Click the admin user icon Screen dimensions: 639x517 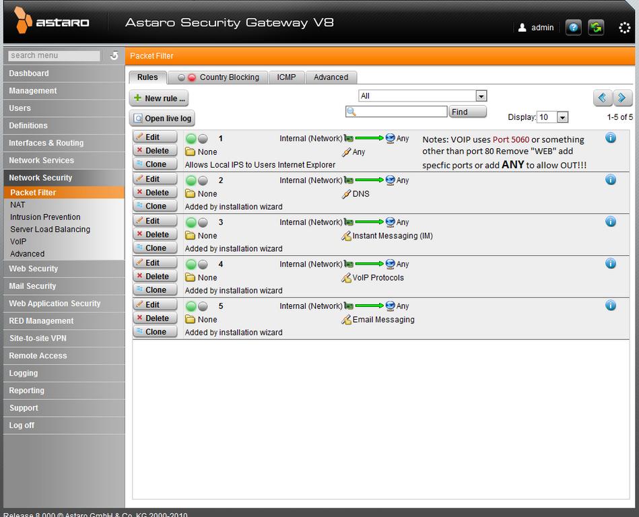tap(522, 28)
